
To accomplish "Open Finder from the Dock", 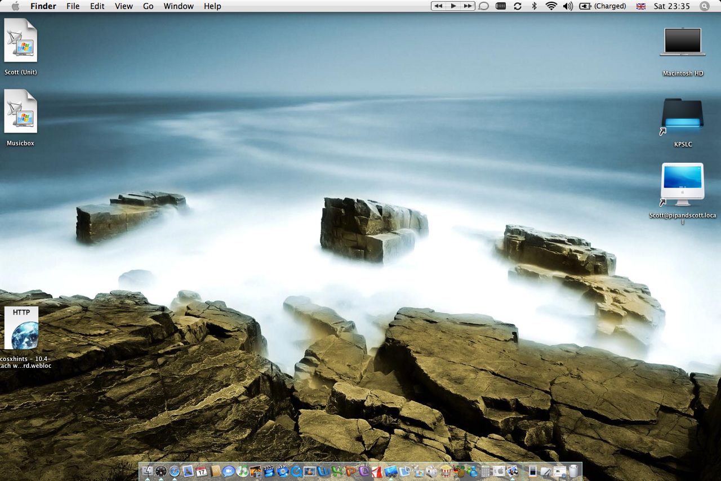I will coord(148,471).
